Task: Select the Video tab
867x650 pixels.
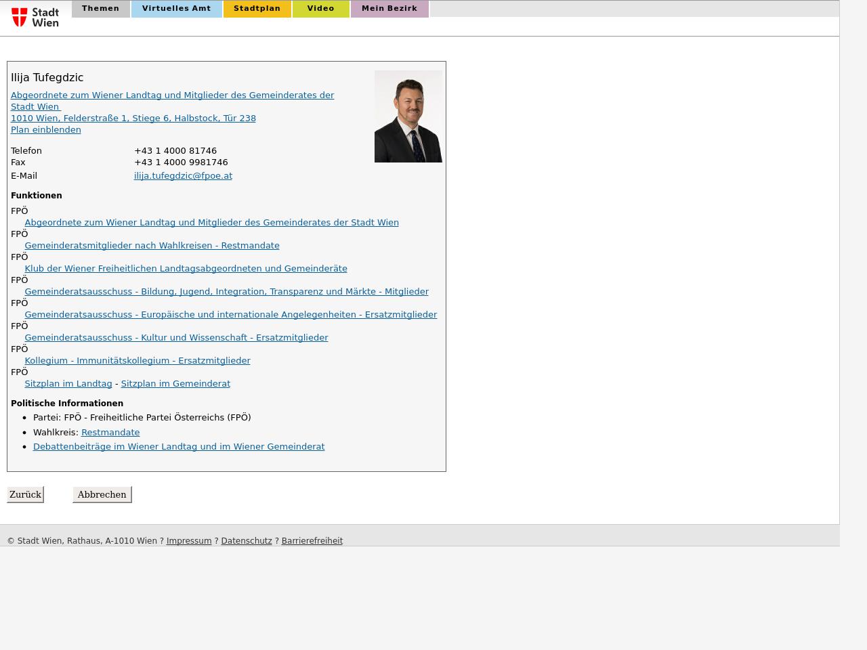Action: (320, 9)
